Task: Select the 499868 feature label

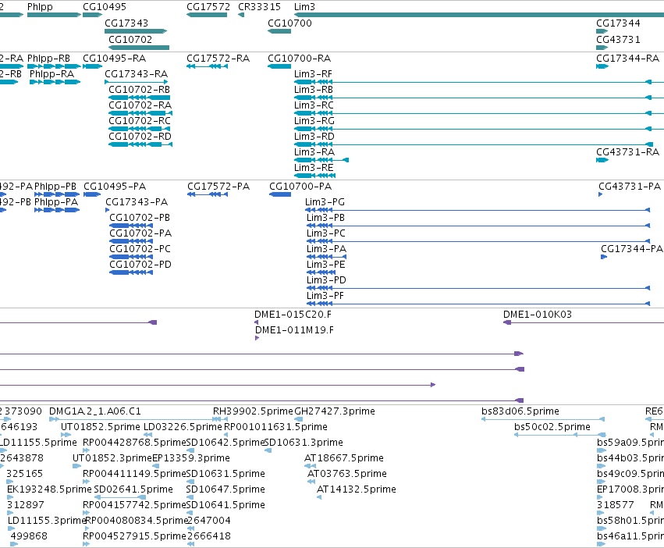Action: (29, 536)
